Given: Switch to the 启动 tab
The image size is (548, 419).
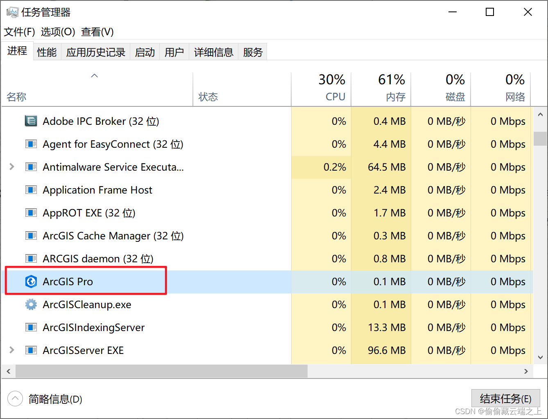Looking at the screenshot, I should 145,52.
